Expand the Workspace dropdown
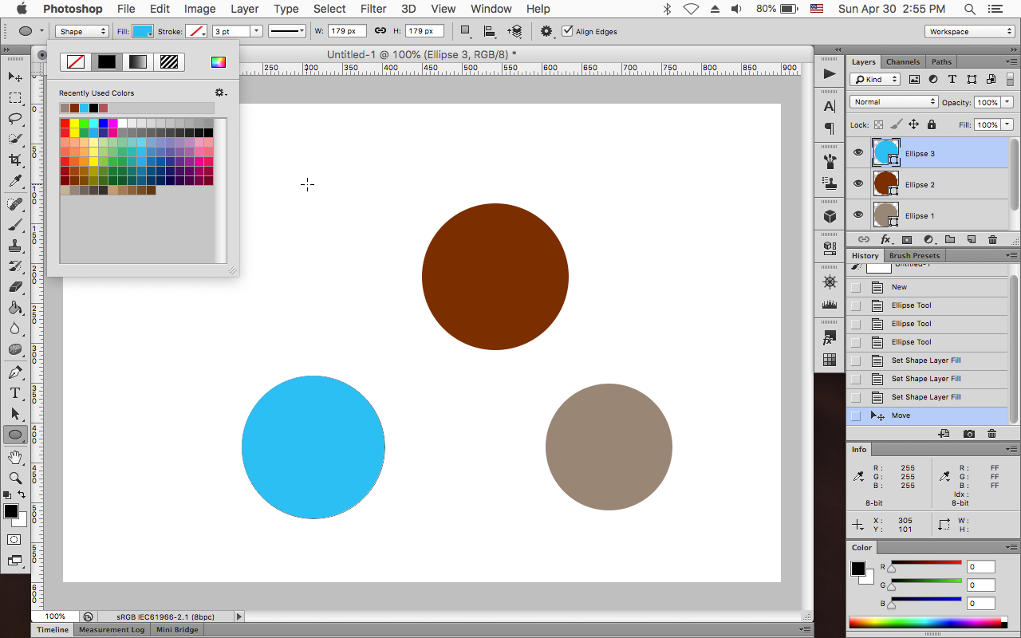 (969, 31)
